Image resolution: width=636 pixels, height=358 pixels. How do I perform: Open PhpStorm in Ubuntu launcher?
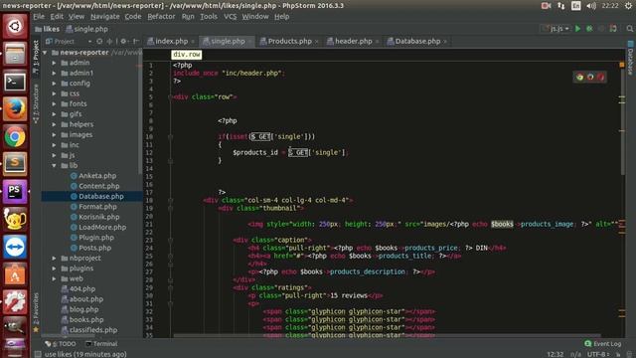point(15,192)
